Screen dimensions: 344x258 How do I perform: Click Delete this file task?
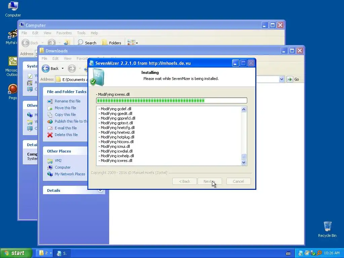[x=66, y=135]
